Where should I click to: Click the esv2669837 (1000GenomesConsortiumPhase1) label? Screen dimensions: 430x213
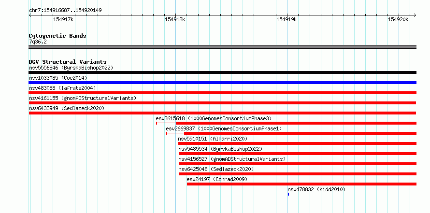point(224,128)
